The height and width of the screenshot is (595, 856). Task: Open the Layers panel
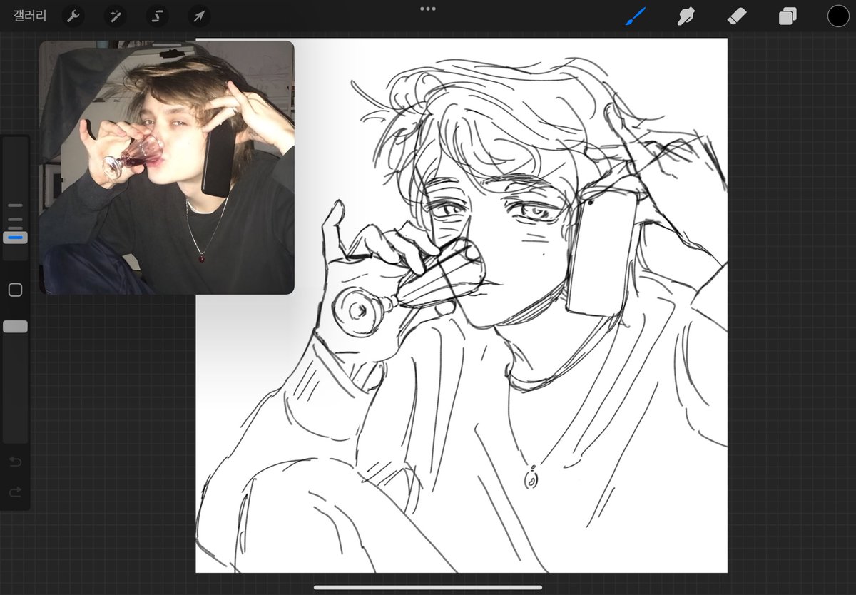click(788, 16)
